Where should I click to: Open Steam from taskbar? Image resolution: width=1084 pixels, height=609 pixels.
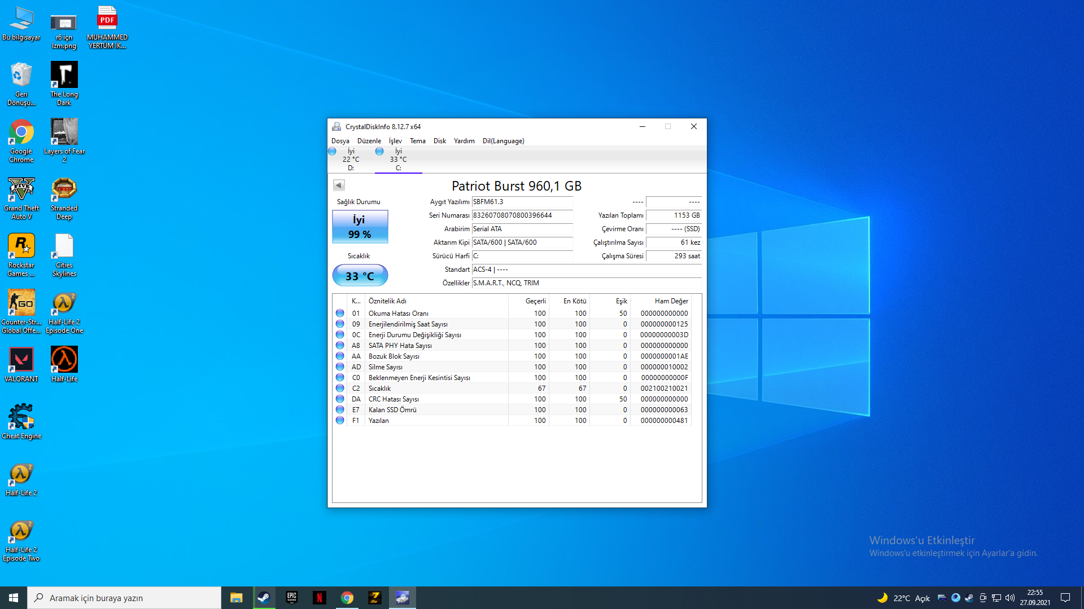tap(264, 598)
